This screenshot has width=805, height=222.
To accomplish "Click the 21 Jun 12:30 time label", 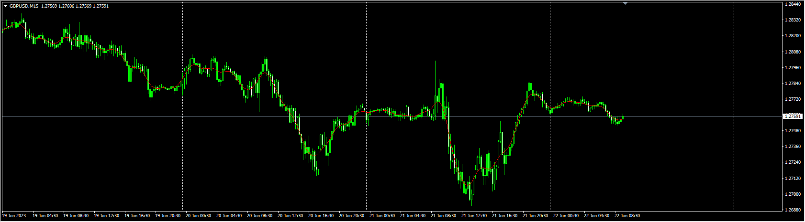I will click(x=474, y=216).
